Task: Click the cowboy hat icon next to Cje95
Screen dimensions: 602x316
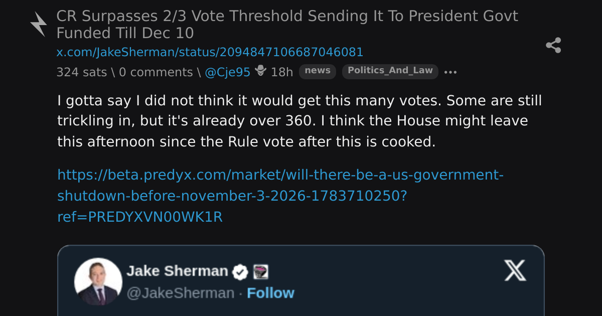Action: click(x=260, y=71)
